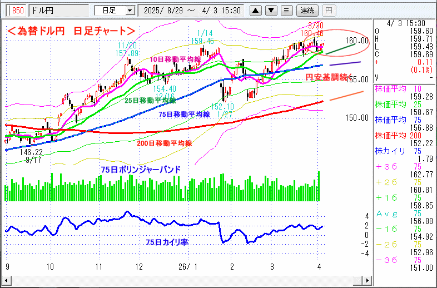Click the date range field 2025/8/29

[x=191, y=11]
